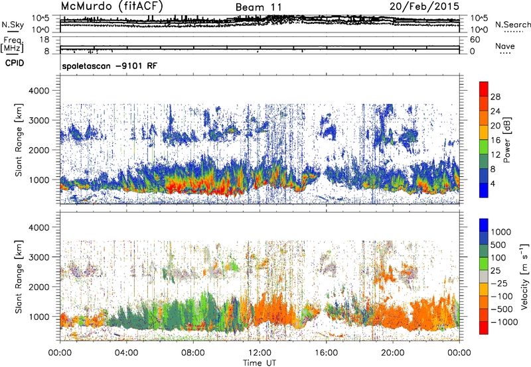Click the 'Beam 11' label
The width and height of the screenshot is (531, 367).
(258, 7)
